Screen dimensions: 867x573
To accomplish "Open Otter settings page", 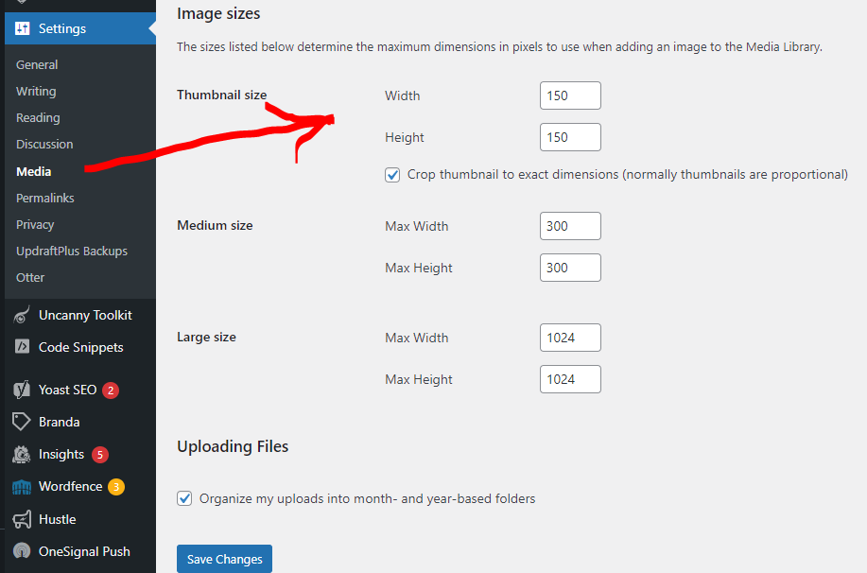I will tap(30, 278).
